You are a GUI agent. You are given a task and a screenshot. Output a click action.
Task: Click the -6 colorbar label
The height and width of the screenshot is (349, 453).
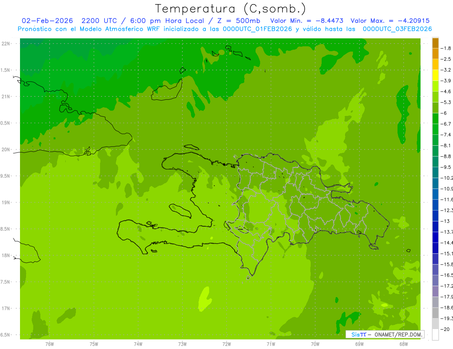[444, 113]
